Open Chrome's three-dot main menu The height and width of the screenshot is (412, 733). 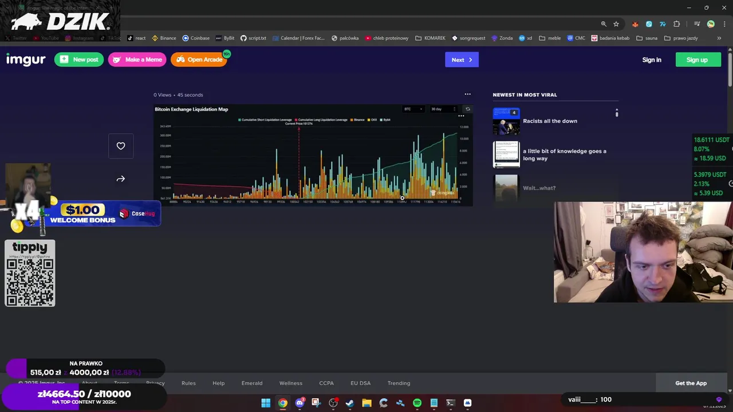point(724,24)
